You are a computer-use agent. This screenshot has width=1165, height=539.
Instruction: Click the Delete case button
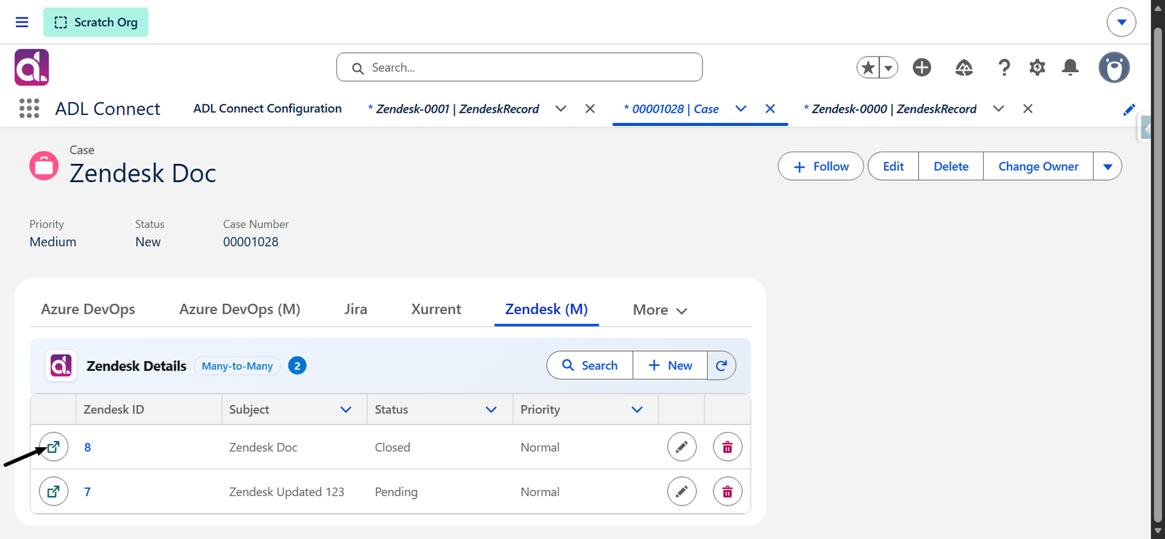click(x=951, y=166)
